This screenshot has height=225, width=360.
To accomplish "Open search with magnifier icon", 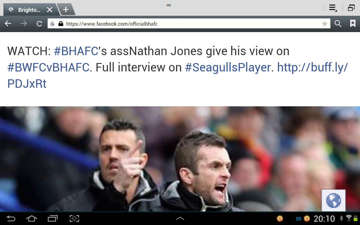I will pyautogui.click(x=338, y=24).
